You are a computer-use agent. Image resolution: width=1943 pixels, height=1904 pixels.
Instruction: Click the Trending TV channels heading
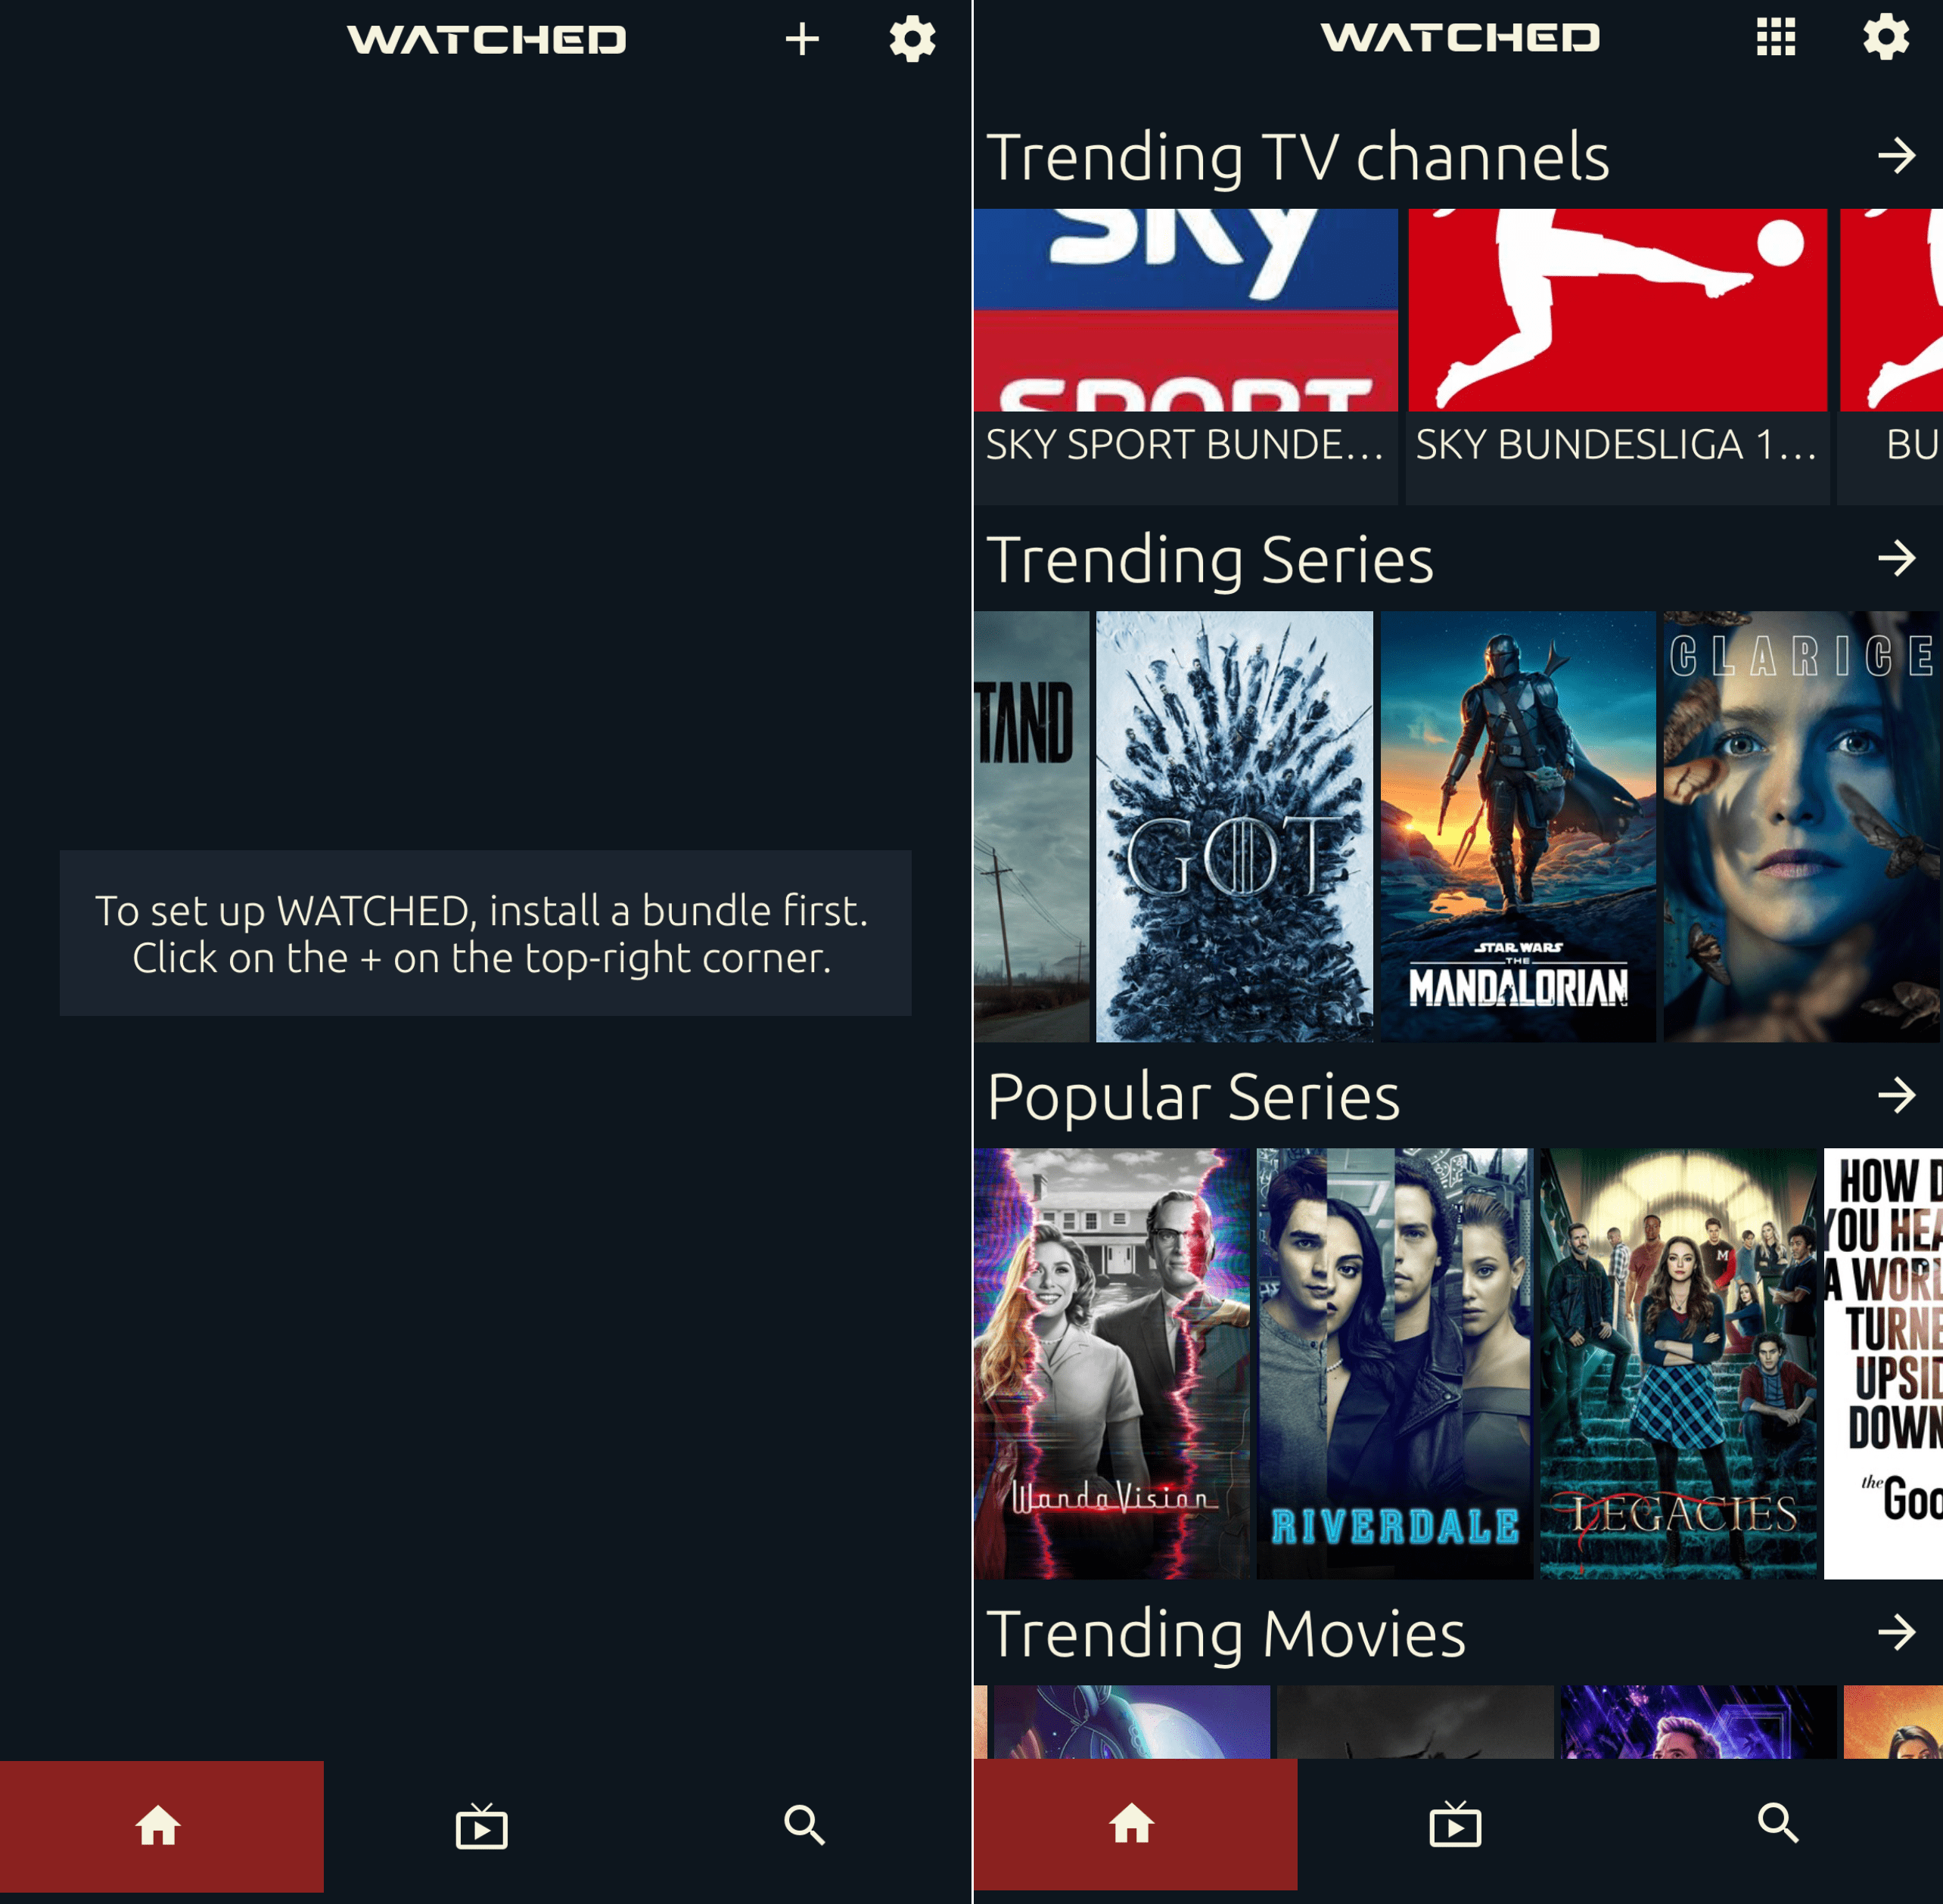click(x=1298, y=157)
